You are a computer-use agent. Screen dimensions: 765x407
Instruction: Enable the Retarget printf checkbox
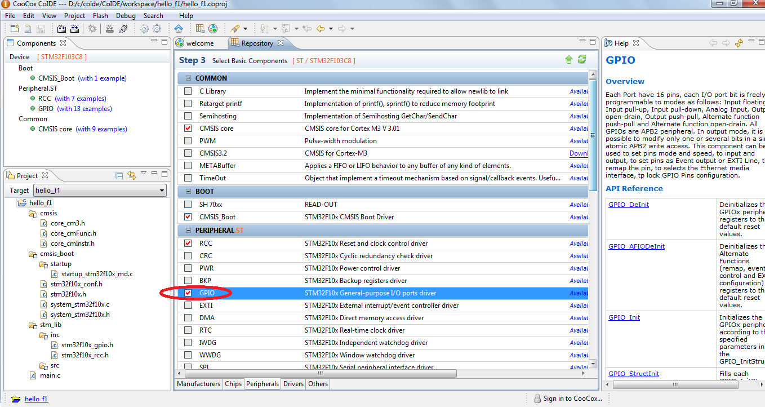coord(188,104)
